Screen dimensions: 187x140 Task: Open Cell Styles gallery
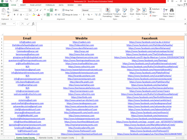coord(124,13)
